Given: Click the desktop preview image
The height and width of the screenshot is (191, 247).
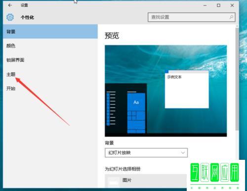Looking at the screenshot, I should coord(166,91).
